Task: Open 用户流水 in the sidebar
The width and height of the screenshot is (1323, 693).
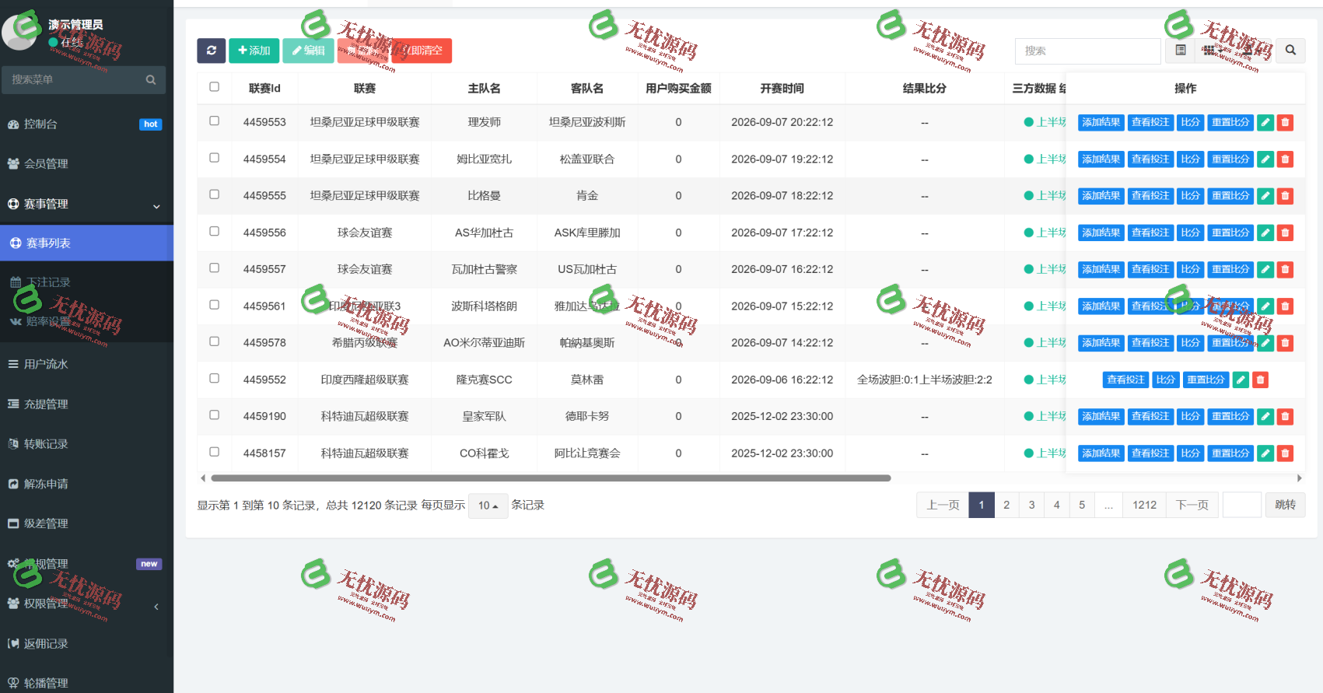Action: (x=86, y=364)
